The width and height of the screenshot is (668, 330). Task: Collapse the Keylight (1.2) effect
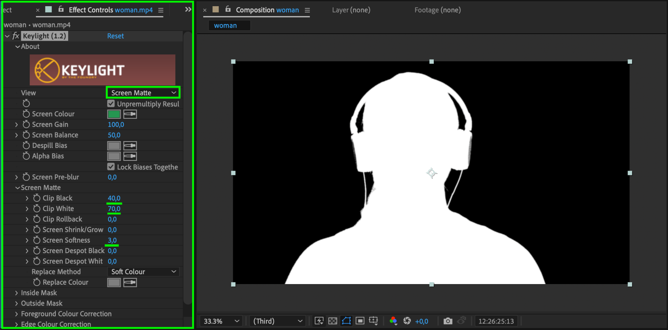[7, 36]
